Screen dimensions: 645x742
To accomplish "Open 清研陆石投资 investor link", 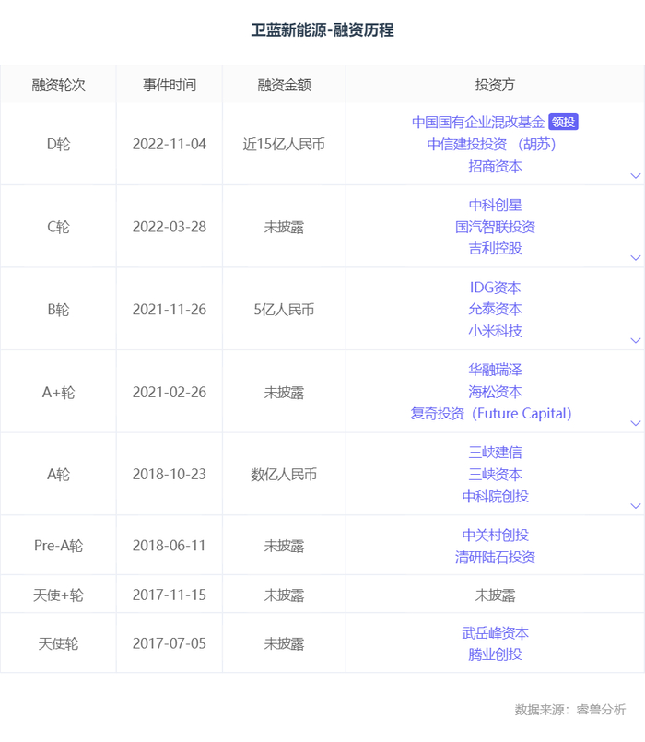I will pyautogui.click(x=495, y=557).
